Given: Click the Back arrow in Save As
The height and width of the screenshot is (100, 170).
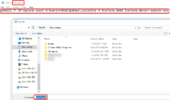Looking at the screenshot, I should tap(16, 28).
